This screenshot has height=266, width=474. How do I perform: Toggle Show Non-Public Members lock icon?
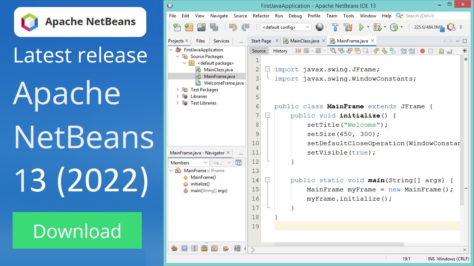click(204, 248)
